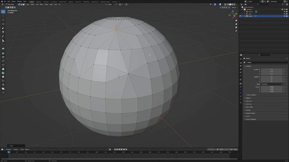
Task: Click the timeline current frame marker
Action: pos(9,152)
